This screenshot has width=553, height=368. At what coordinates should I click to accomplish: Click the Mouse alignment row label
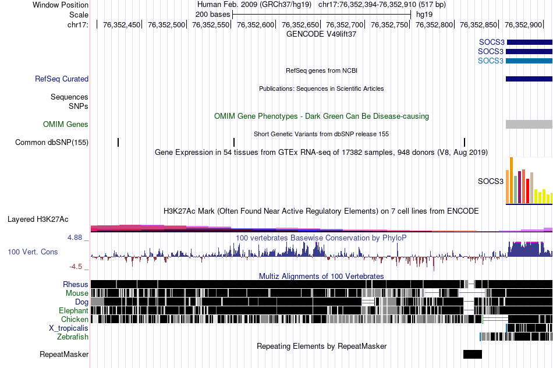77,293
